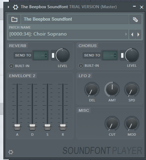Click the Envelope 2 Decay (D) fader
Viewport: 146px width, 160px height.
click(32, 127)
